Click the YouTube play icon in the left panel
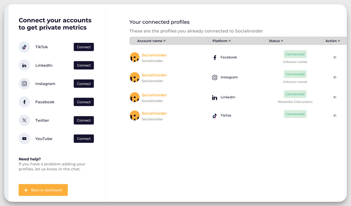The width and height of the screenshot is (351, 206). 24,138
